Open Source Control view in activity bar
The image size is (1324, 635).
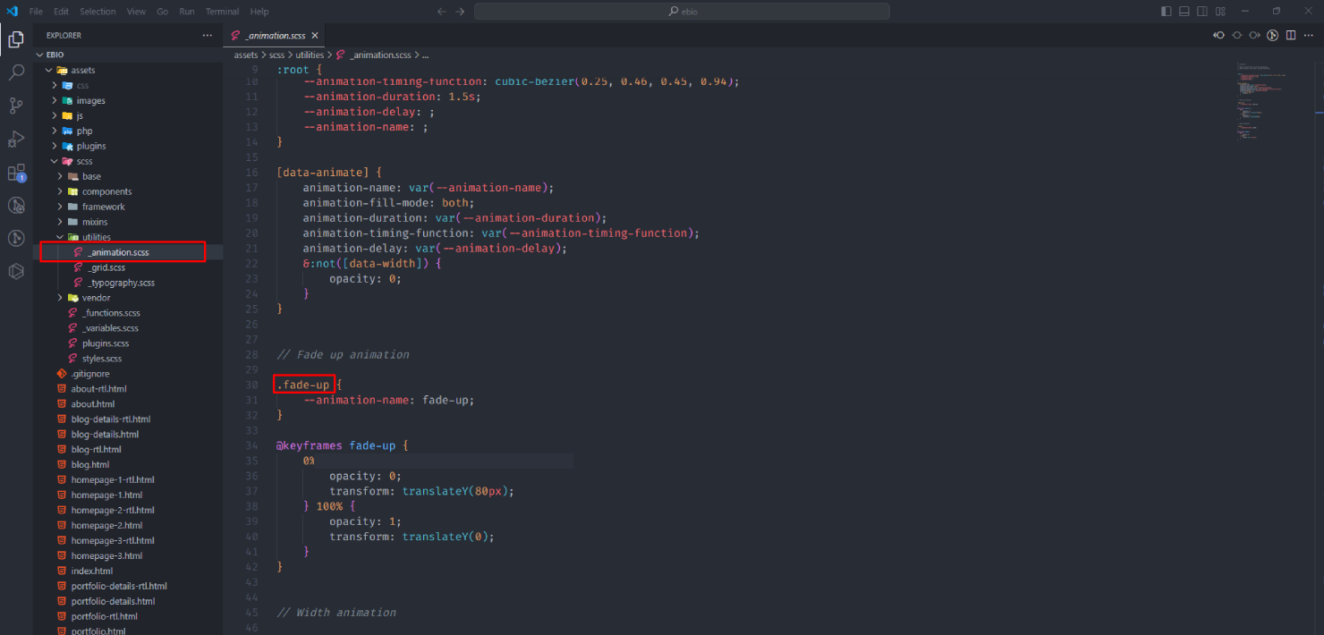coord(16,106)
